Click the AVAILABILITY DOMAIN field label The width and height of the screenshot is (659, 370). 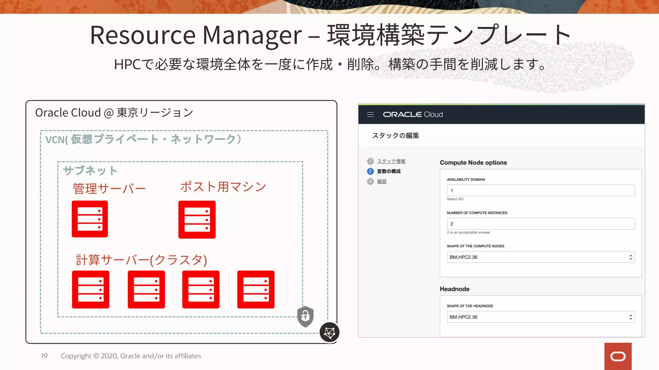coord(466,180)
